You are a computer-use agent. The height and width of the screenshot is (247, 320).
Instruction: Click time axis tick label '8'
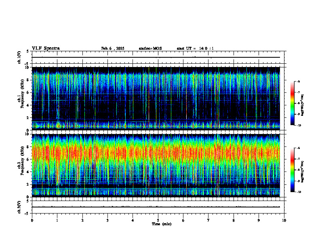coord(234,220)
